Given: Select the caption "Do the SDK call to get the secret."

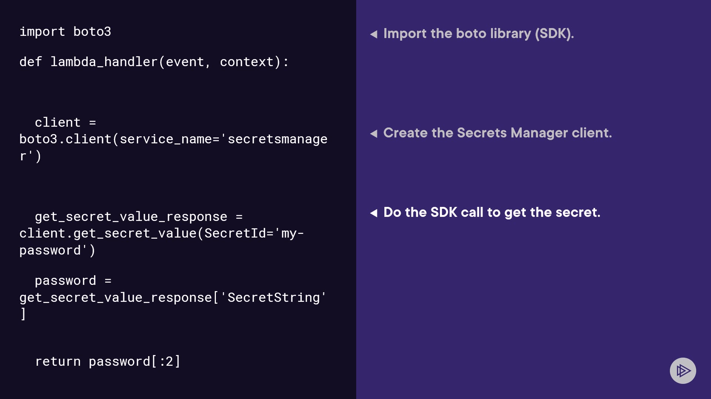Looking at the screenshot, I should pos(492,212).
